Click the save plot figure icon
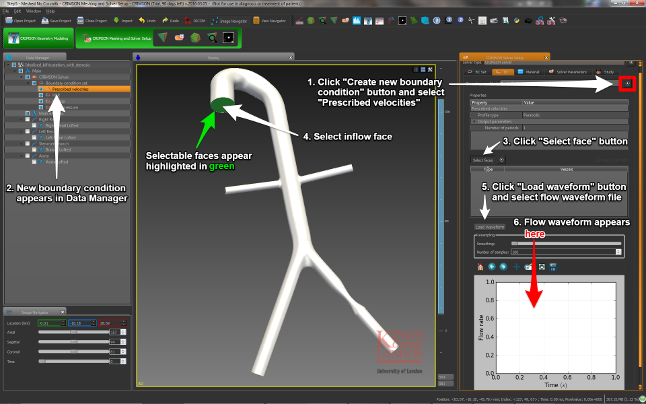This screenshot has height=404, width=646. coord(552,267)
